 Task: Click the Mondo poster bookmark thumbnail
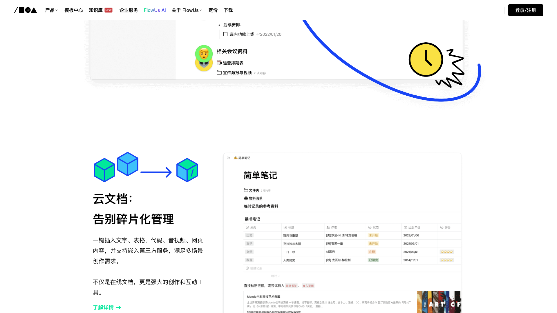[x=439, y=302]
